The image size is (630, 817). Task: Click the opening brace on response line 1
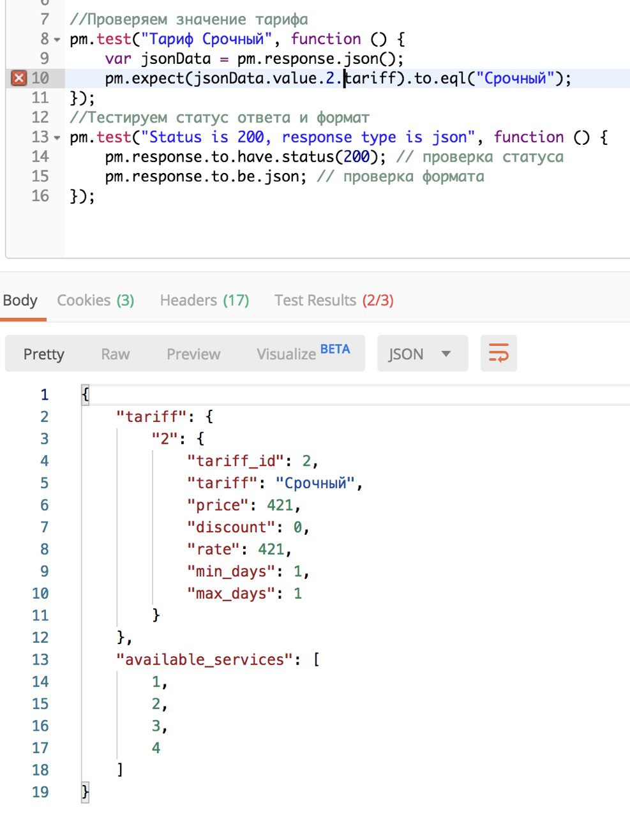click(x=86, y=394)
